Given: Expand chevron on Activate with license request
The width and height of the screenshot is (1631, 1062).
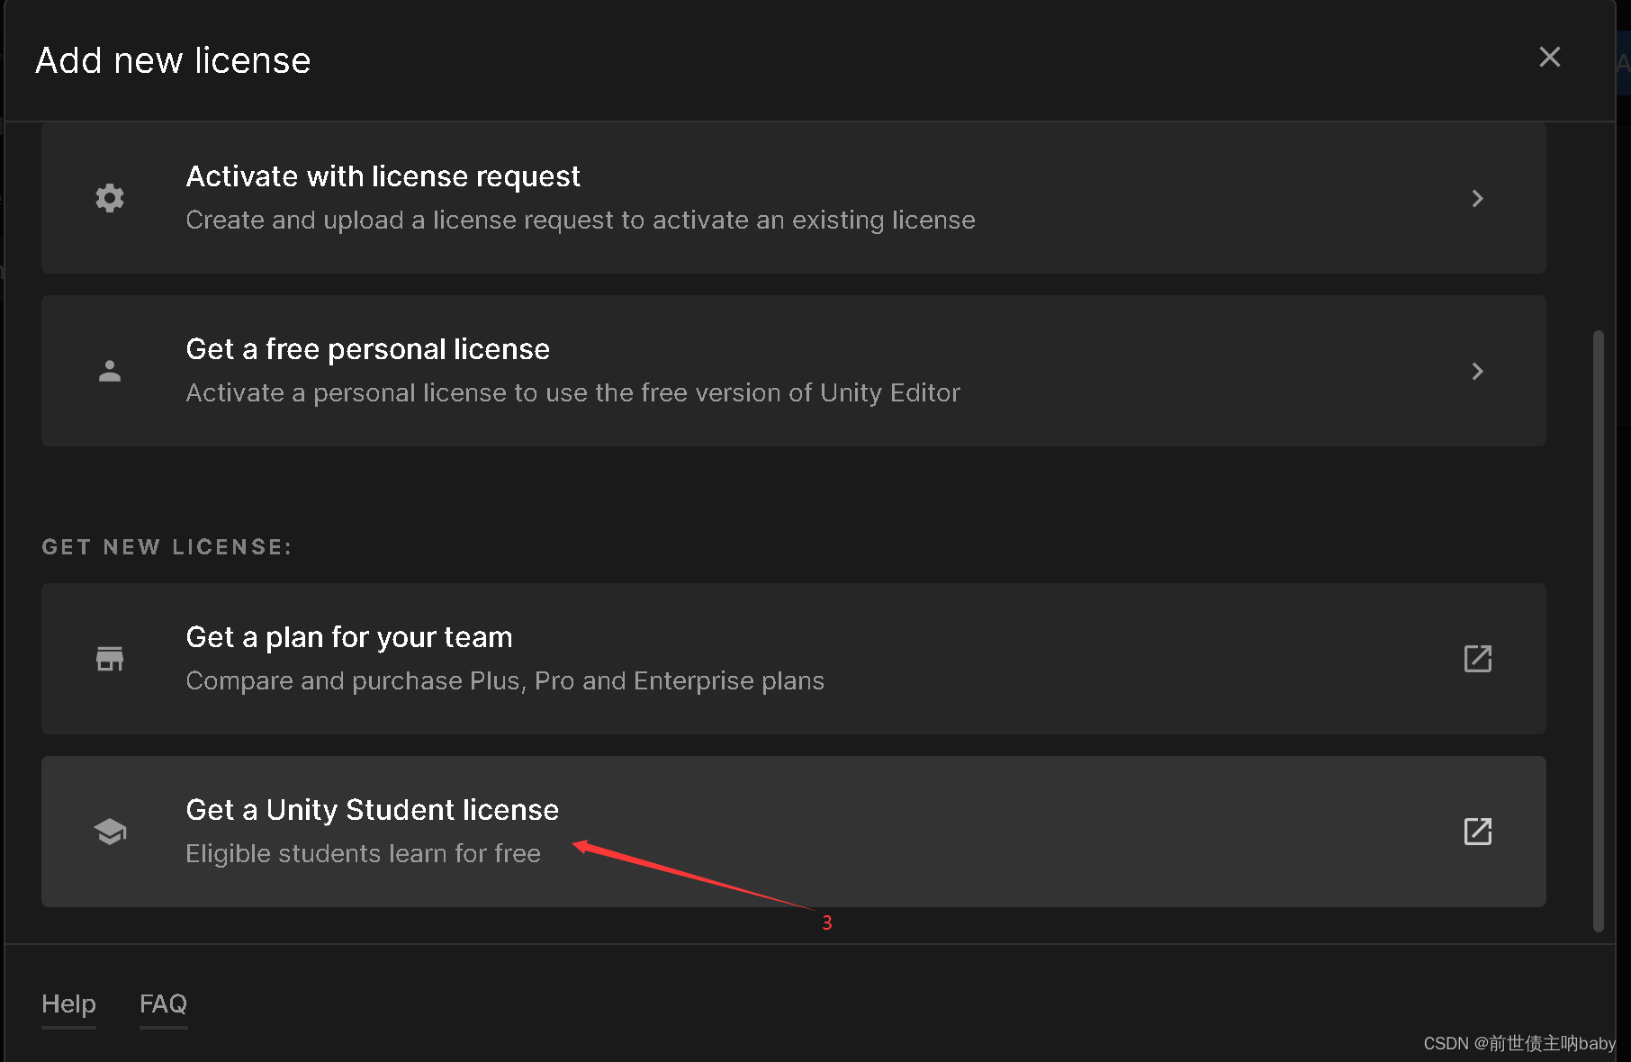Looking at the screenshot, I should (x=1477, y=198).
